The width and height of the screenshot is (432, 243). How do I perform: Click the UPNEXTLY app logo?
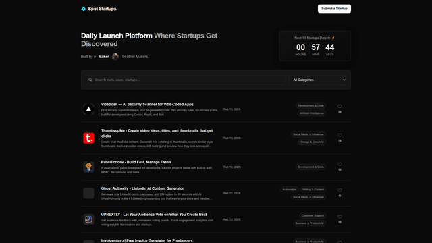[88, 219]
